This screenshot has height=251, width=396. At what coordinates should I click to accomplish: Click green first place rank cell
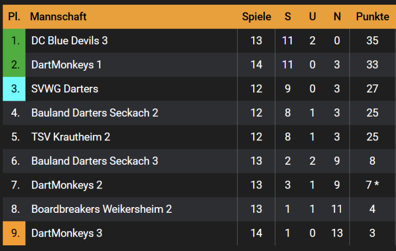[x=14, y=40]
